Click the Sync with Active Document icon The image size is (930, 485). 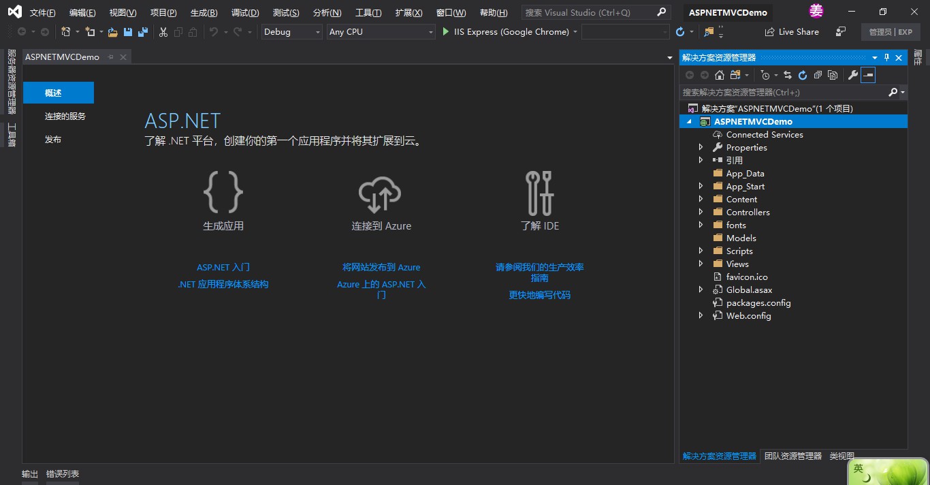tap(788, 76)
